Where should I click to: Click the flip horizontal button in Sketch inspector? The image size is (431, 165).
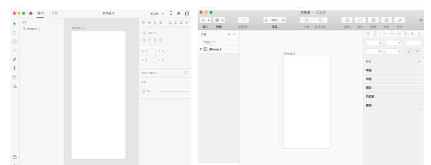pyautogui.click(x=409, y=52)
